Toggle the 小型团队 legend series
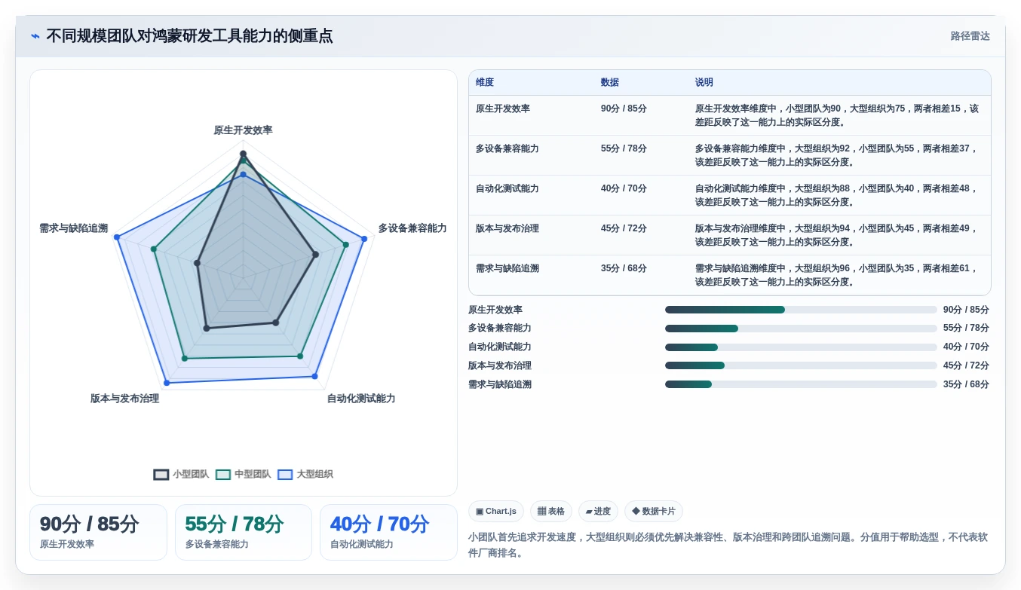Screen dimensions: 1021x590 [181, 474]
